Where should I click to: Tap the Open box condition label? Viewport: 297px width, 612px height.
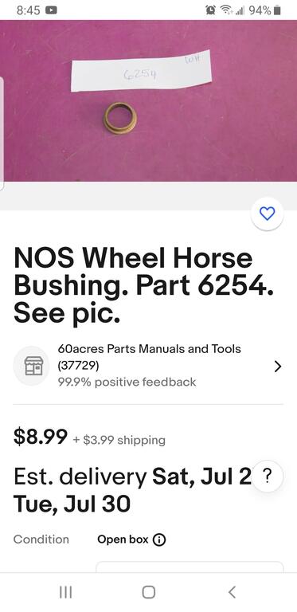pyautogui.click(x=123, y=539)
